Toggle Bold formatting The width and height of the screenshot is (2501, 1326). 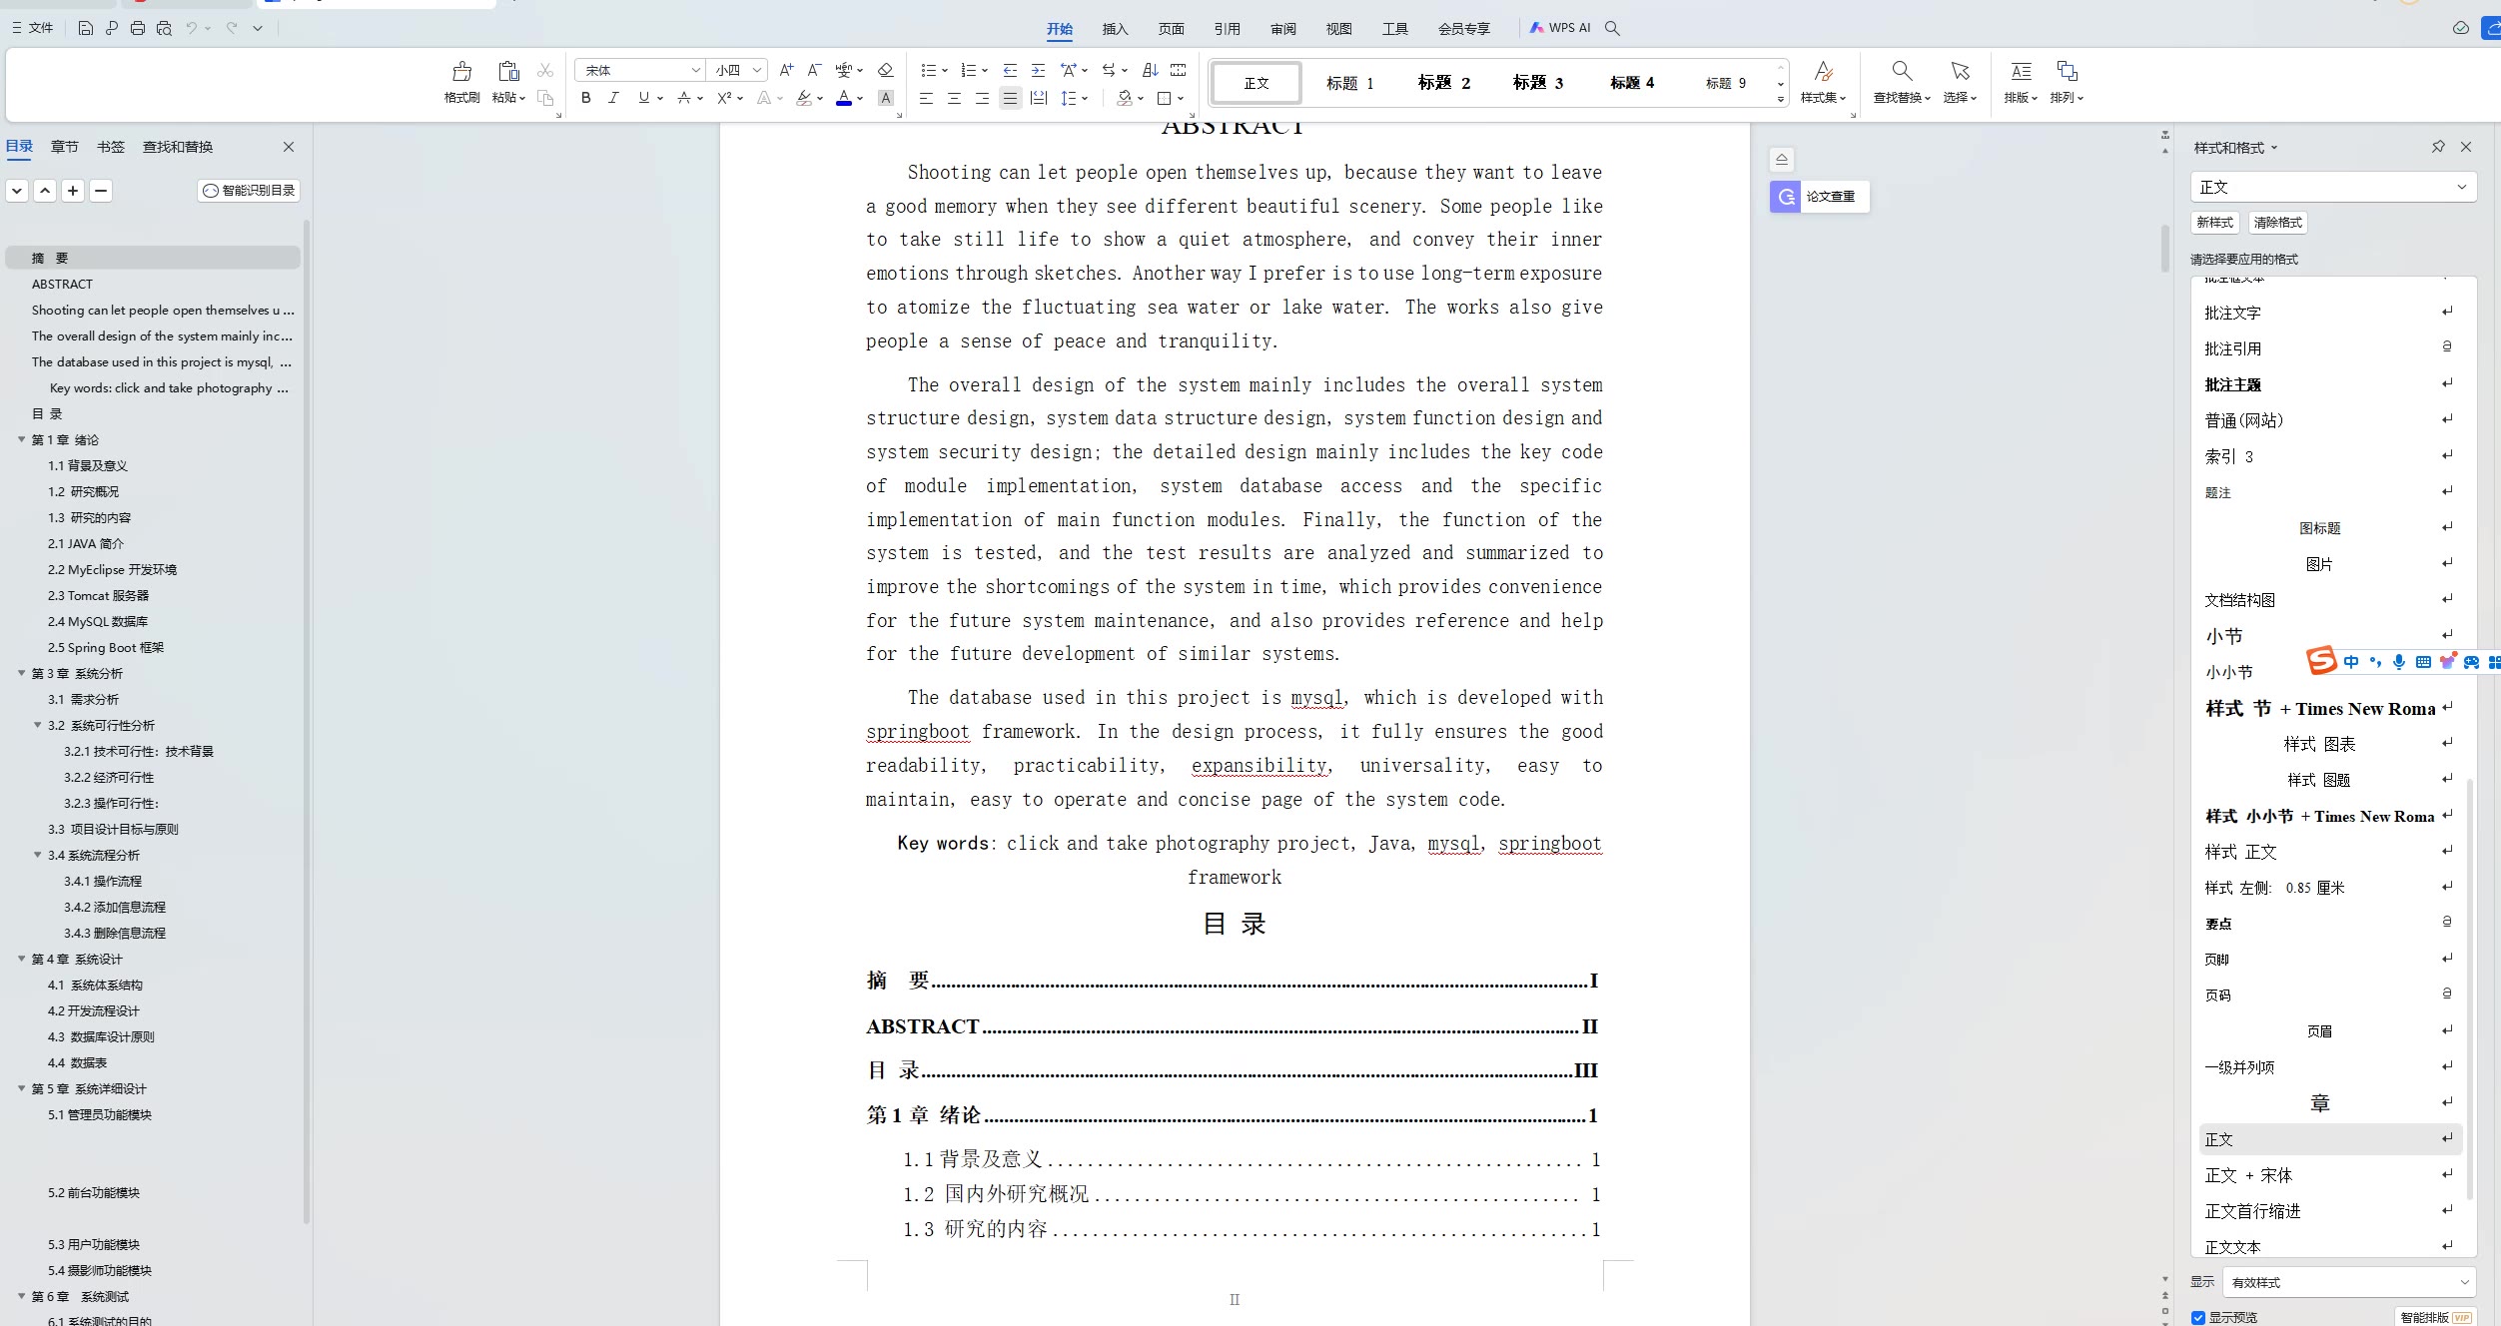[586, 98]
